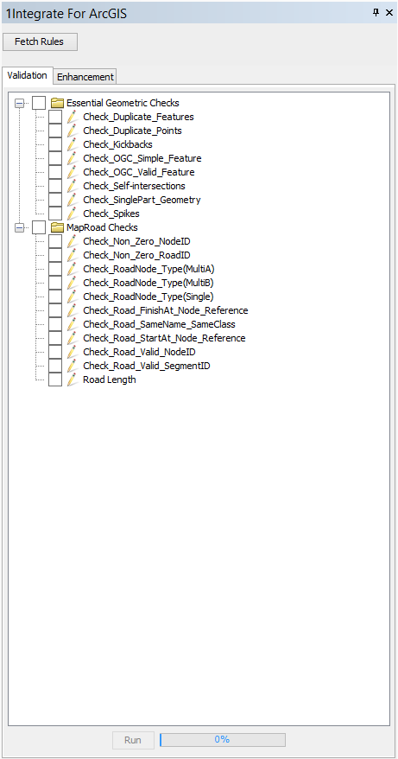The image size is (398, 759).
Task: Click the pin icon to auto-hide the panel
Action: (x=376, y=13)
